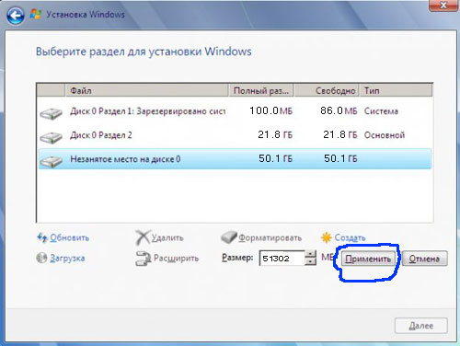Click the eraser icon beside Форматировать
Image resolution: width=460 pixels, height=346 pixels.
point(229,237)
